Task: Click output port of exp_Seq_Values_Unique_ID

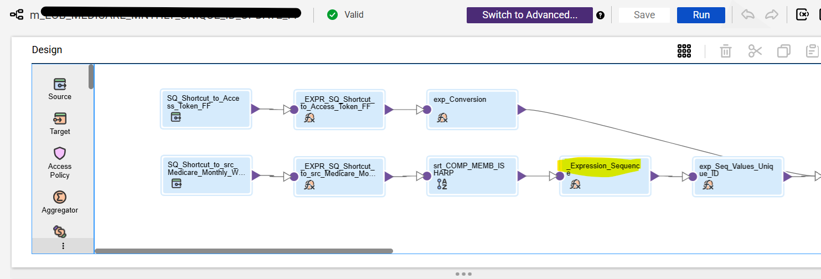Action: (x=787, y=177)
